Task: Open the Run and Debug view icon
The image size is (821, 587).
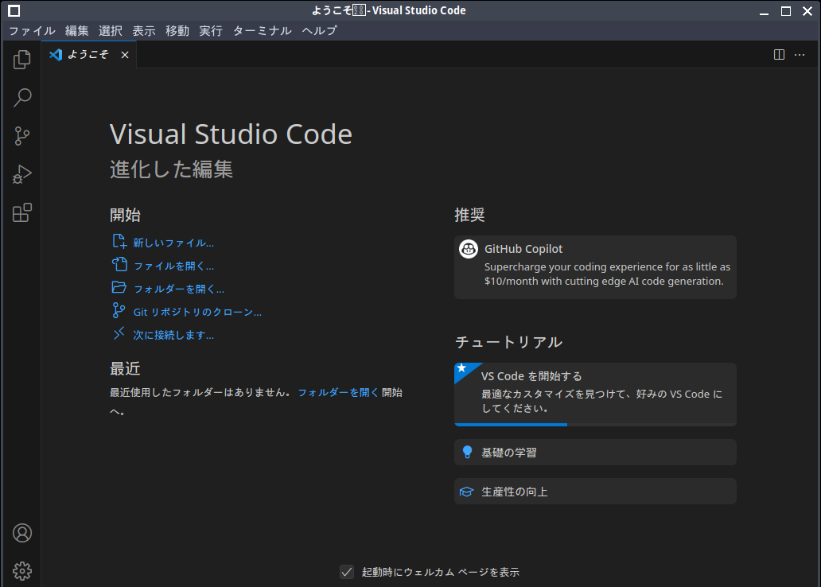Action: point(22,174)
